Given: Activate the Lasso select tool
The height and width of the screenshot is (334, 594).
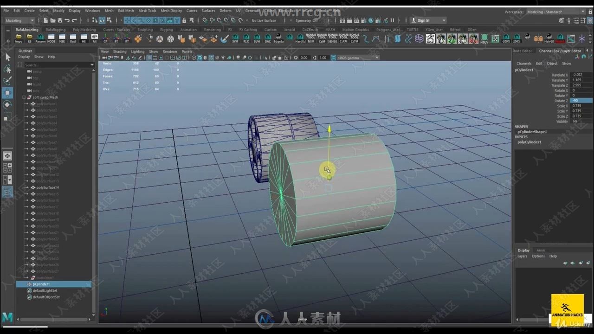Looking at the screenshot, I should [7, 69].
